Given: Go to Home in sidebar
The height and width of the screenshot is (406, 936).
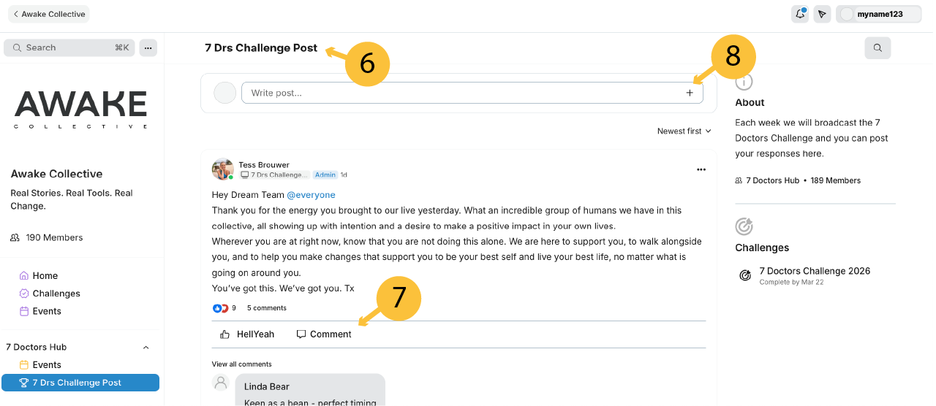Looking at the screenshot, I should [x=45, y=276].
